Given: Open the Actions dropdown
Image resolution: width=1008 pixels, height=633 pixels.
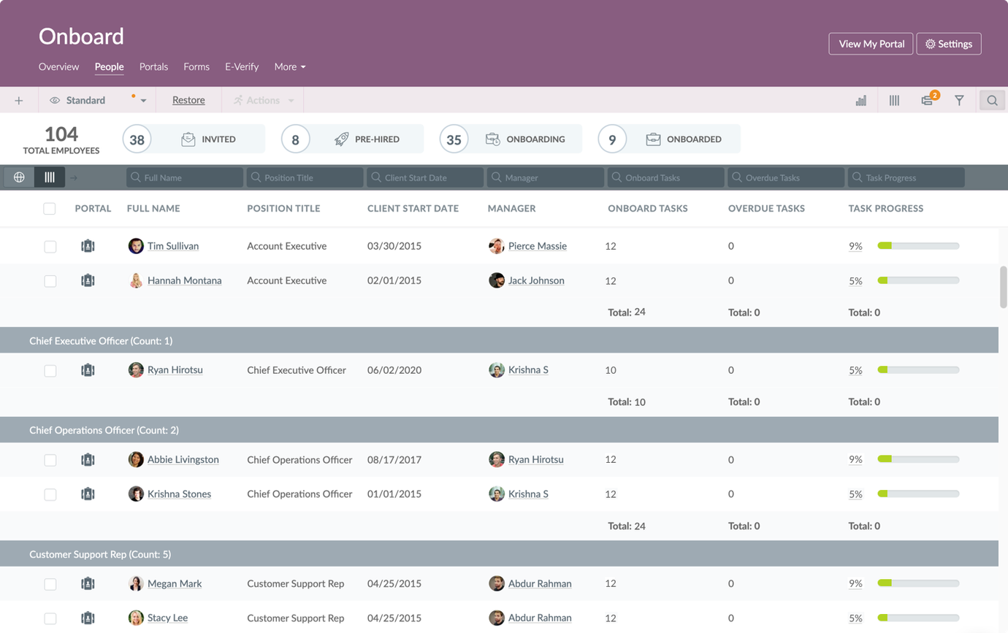Looking at the screenshot, I should coord(264,101).
